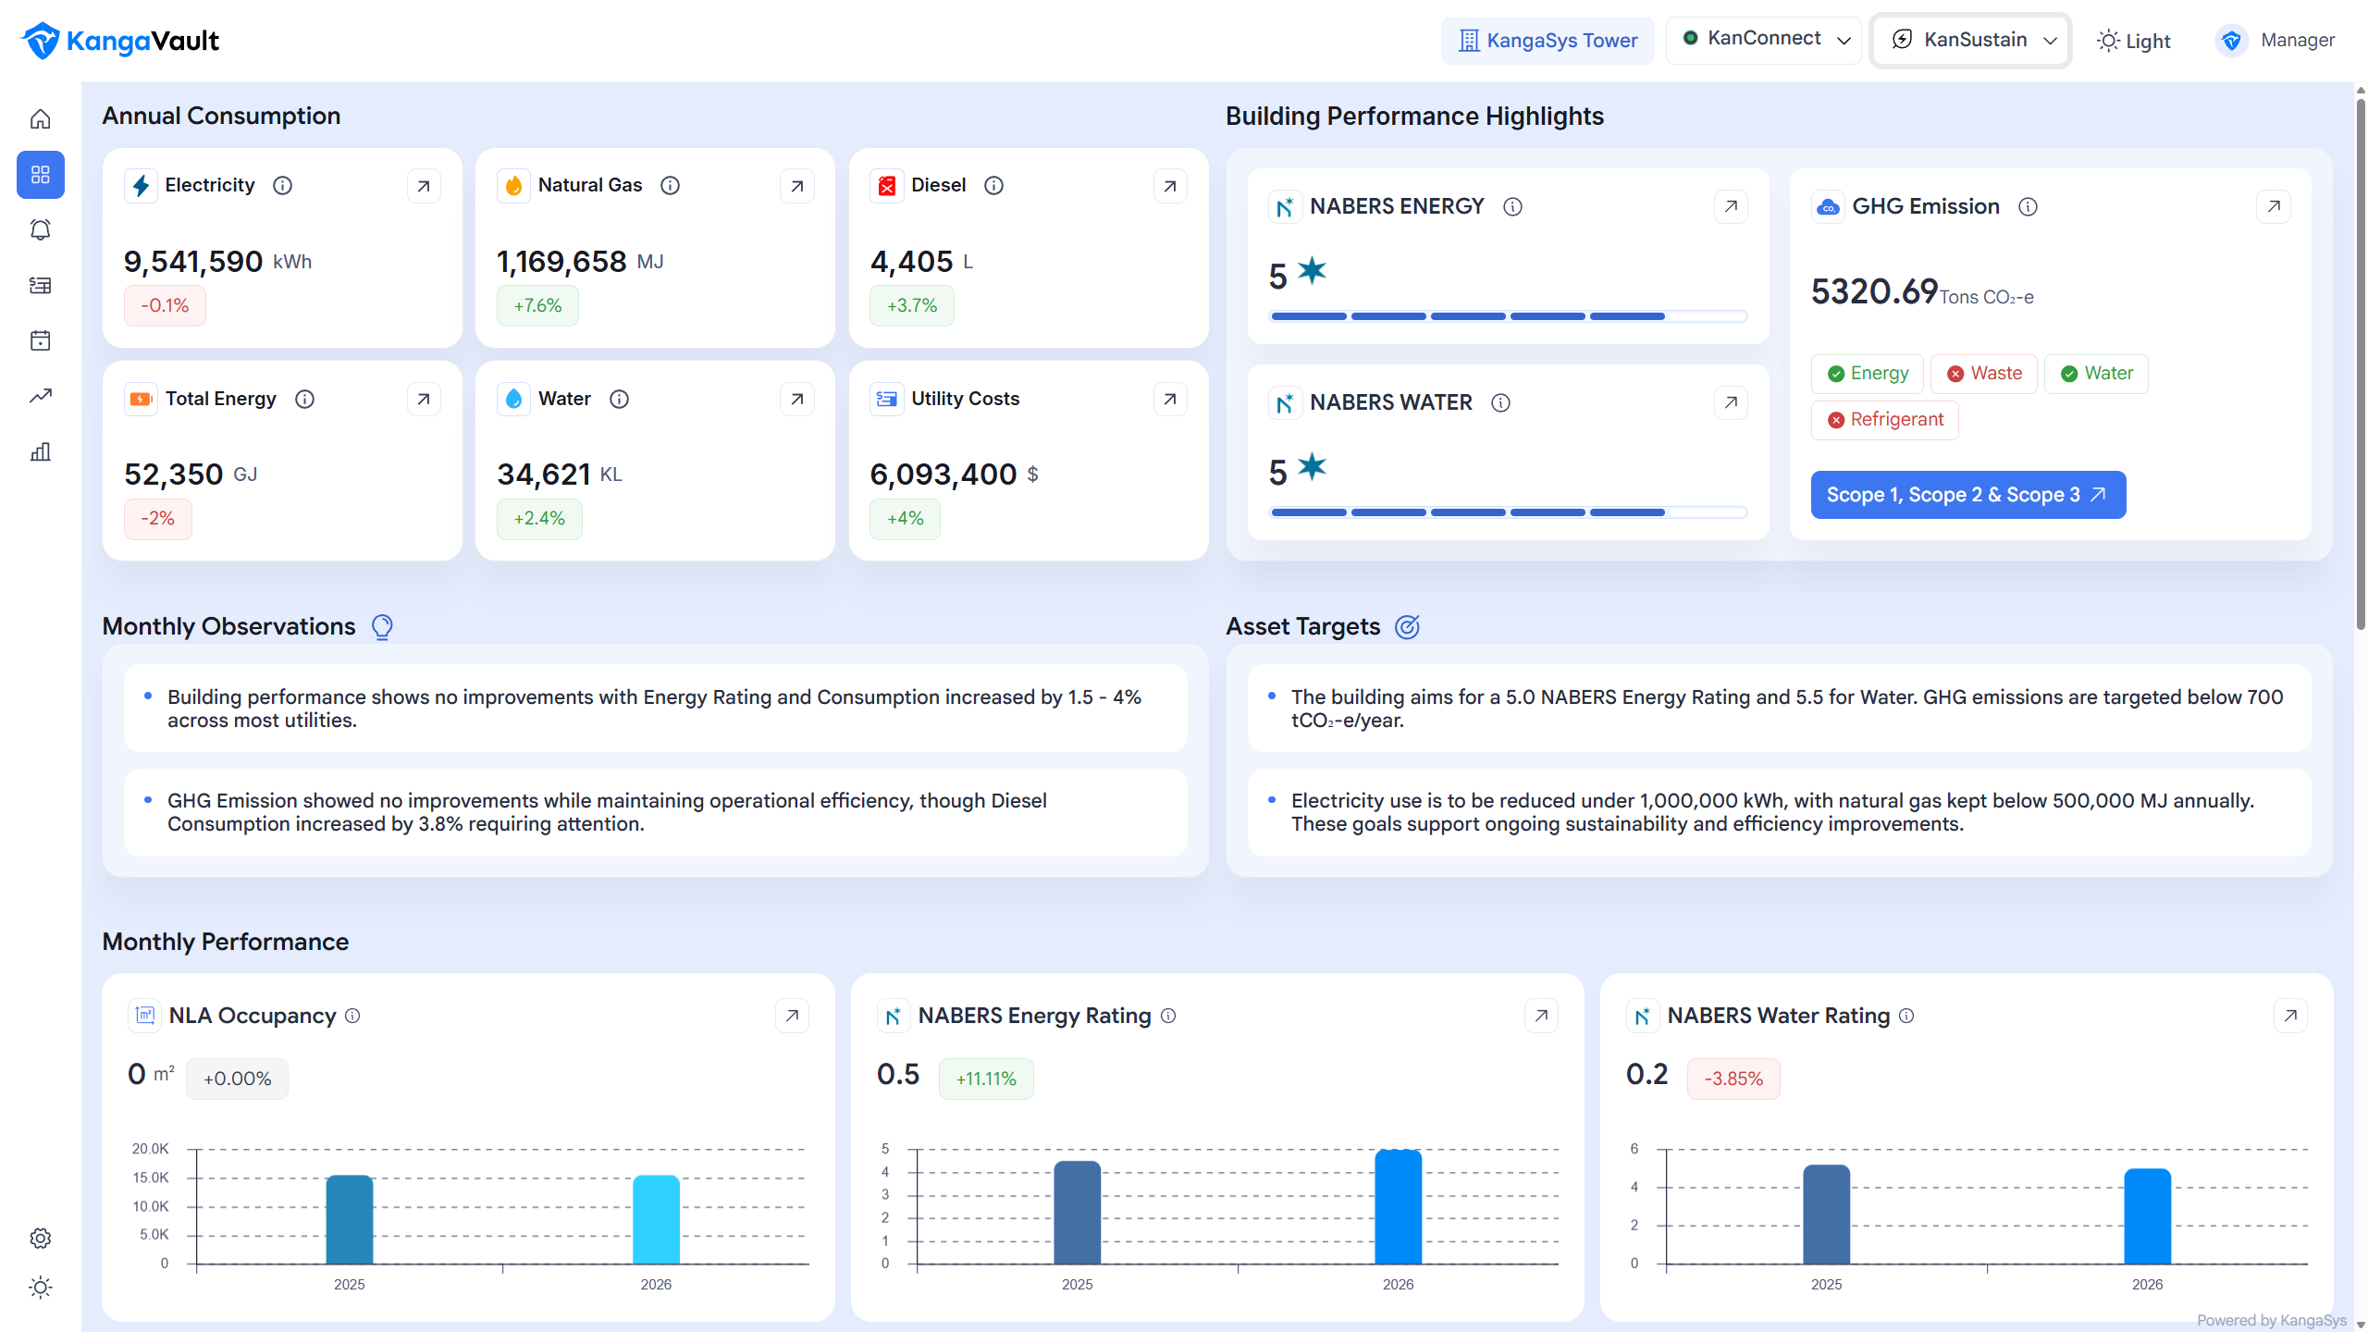Click the Monthly Observations lightbulb icon

click(382, 627)
